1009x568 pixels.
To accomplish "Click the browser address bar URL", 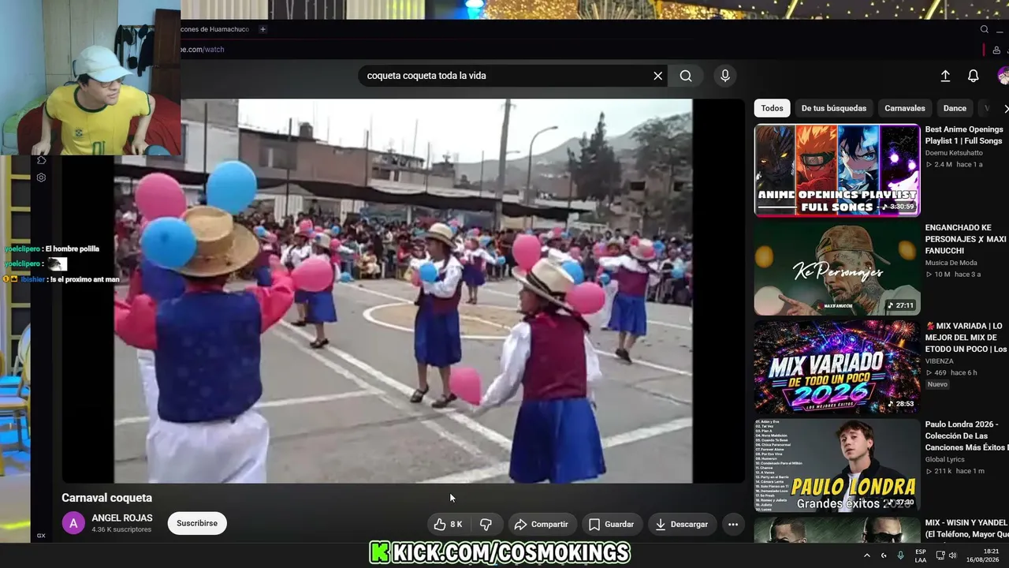I will pos(203,50).
